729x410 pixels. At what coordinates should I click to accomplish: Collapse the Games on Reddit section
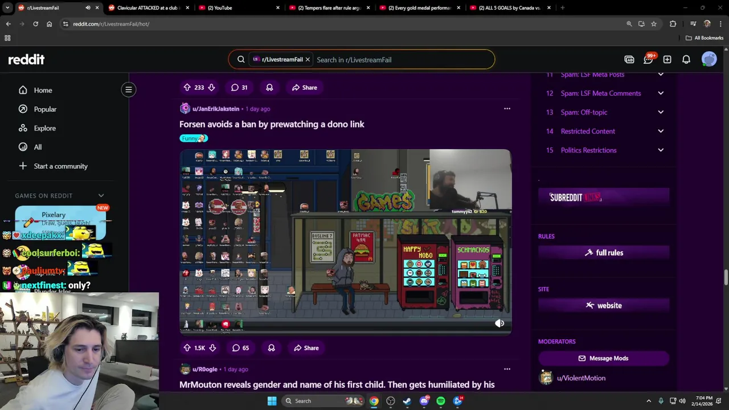101,195
